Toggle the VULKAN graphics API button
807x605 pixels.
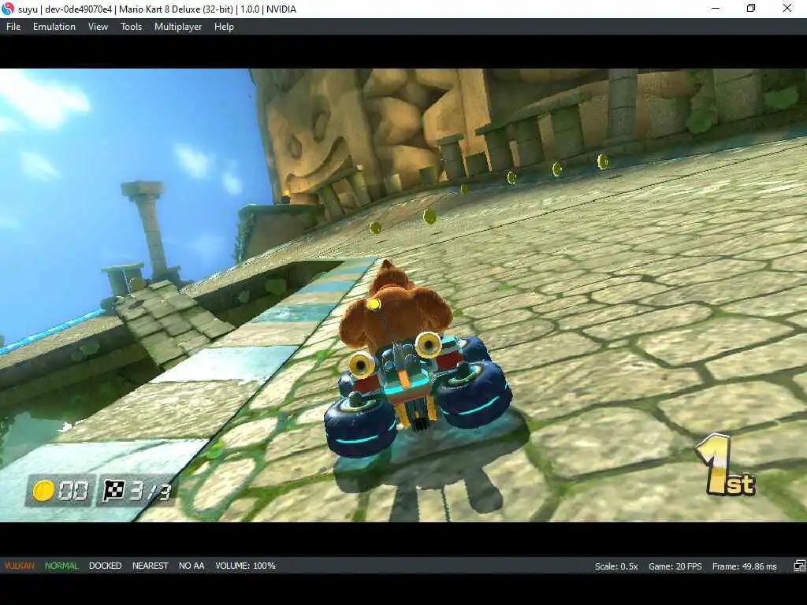(x=20, y=566)
